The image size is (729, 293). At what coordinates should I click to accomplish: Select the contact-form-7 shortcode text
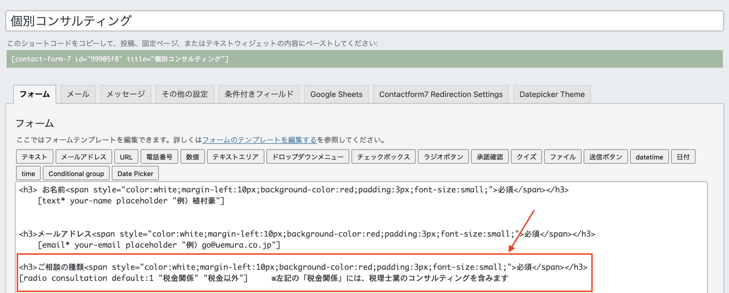click(x=120, y=59)
